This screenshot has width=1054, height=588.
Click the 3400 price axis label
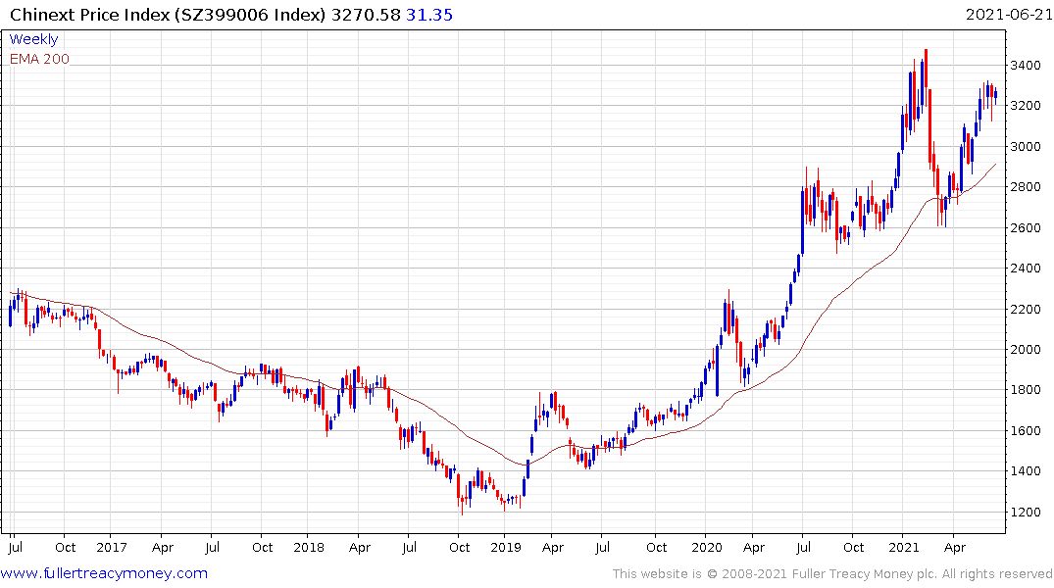[x=1026, y=66]
